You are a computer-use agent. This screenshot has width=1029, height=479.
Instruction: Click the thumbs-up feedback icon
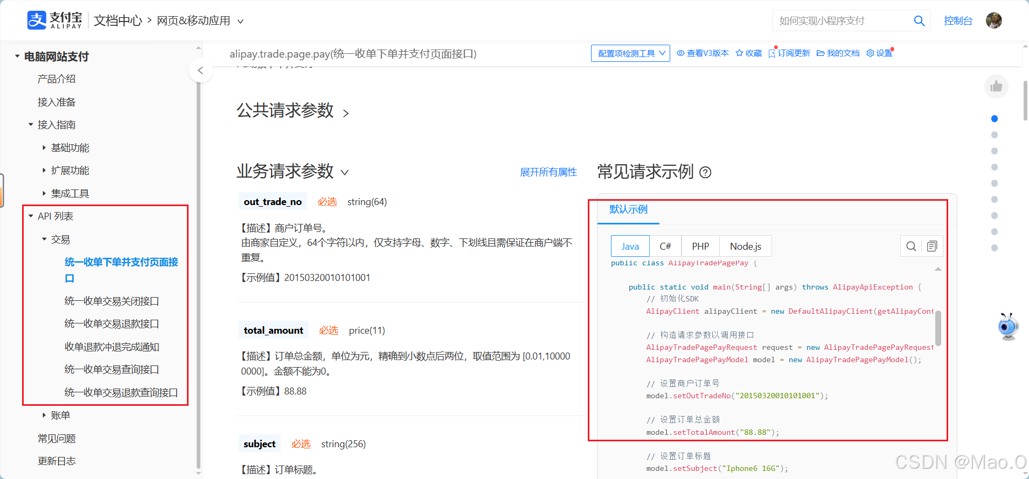click(x=996, y=86)
